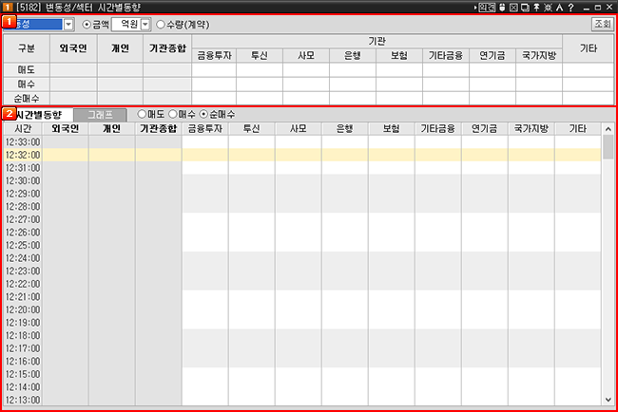
Task: Click the sun-shaped settings icon in title bar
Action: tap(550, 7)
